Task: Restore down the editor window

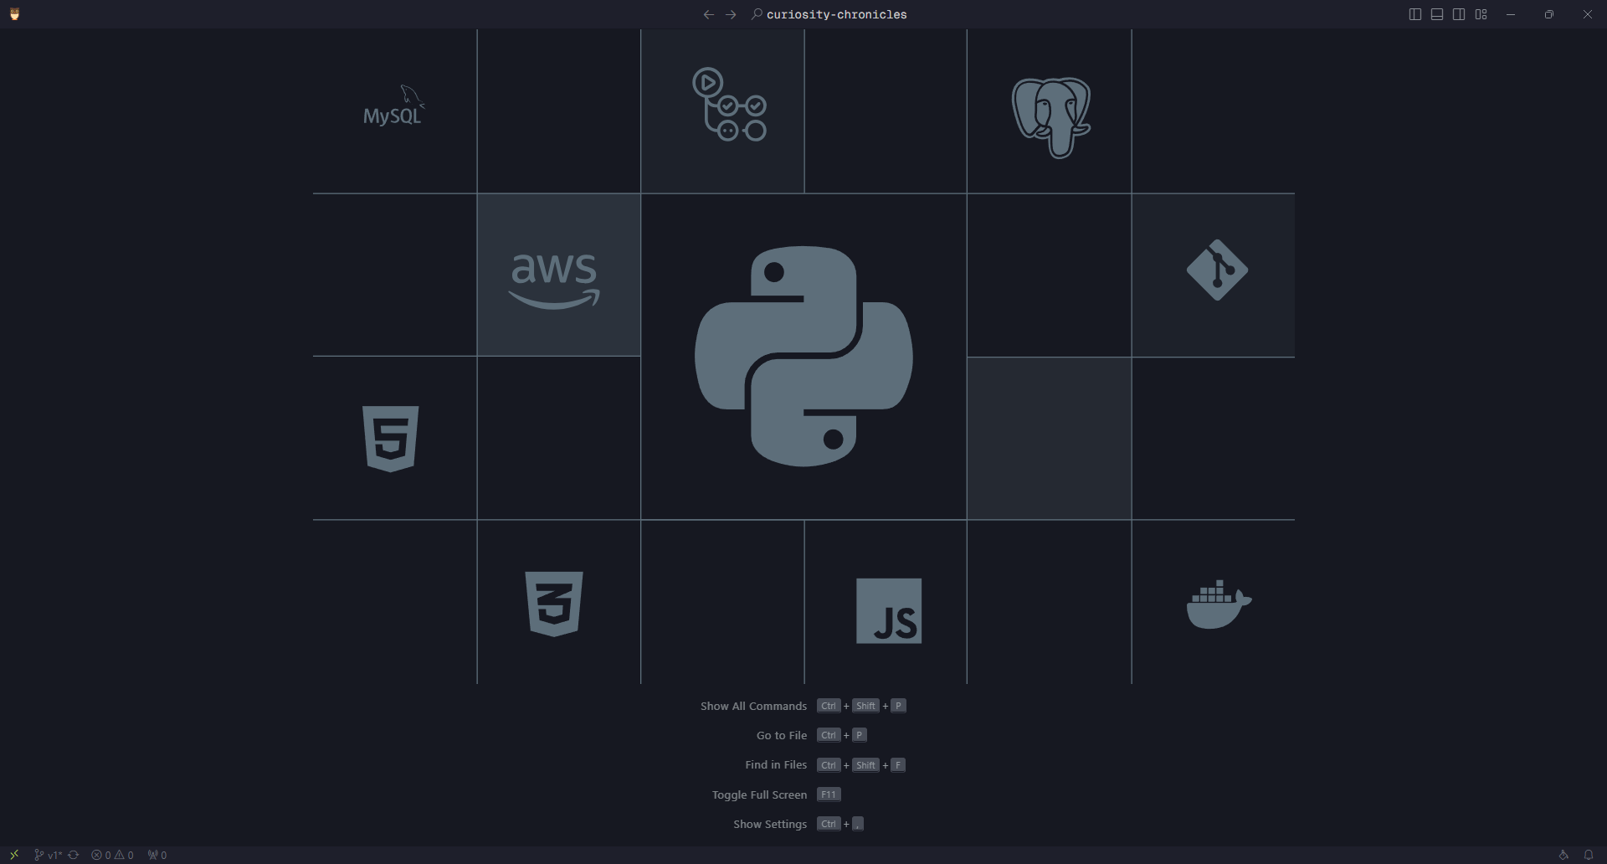Action: [1549, 14]
